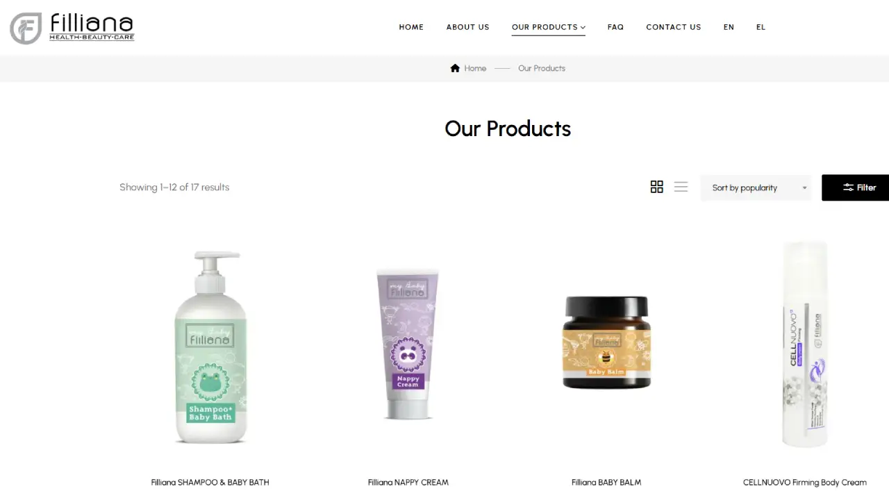
Task: Switch to list view layout
Action: click(681, 187)
